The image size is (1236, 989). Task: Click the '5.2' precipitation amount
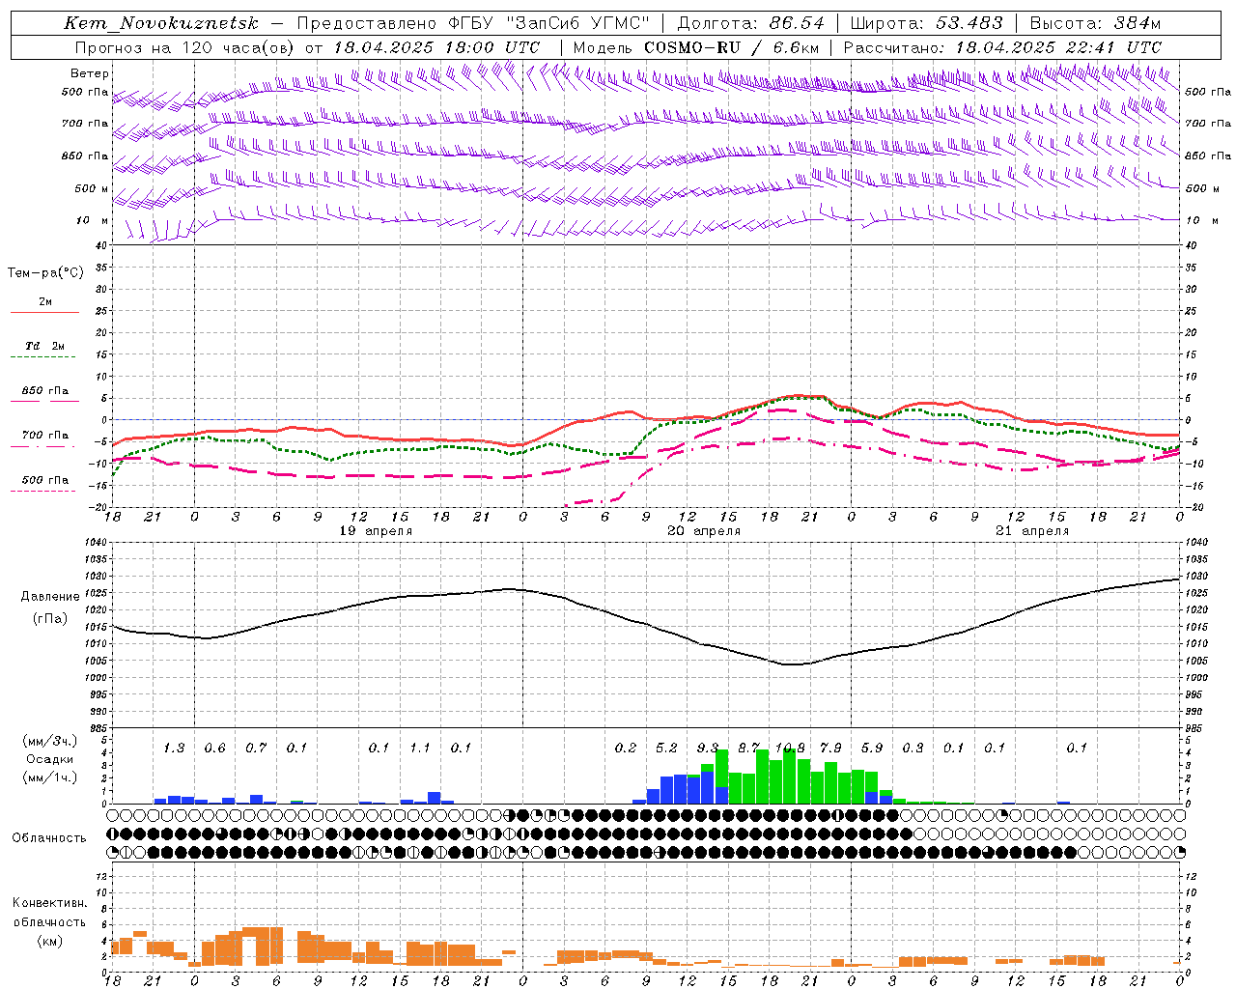pyautogui.click(x=666, y=749)
